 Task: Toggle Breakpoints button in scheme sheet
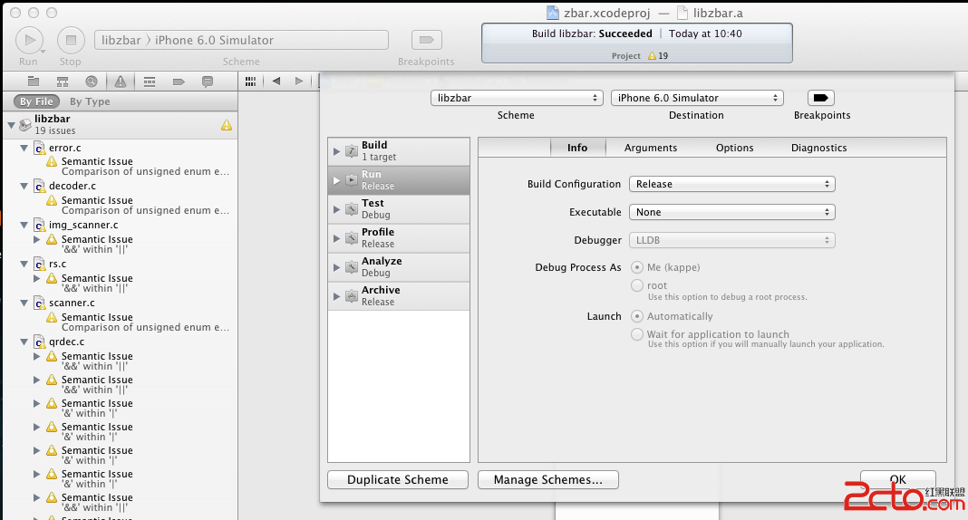(821, 98)
